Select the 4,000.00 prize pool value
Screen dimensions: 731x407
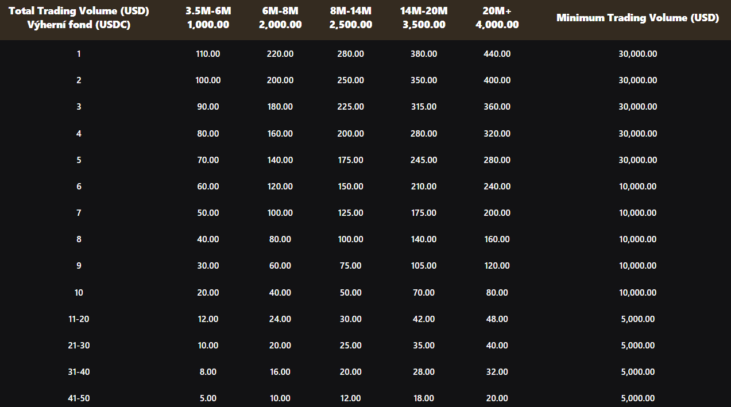[x=497, y=25]
